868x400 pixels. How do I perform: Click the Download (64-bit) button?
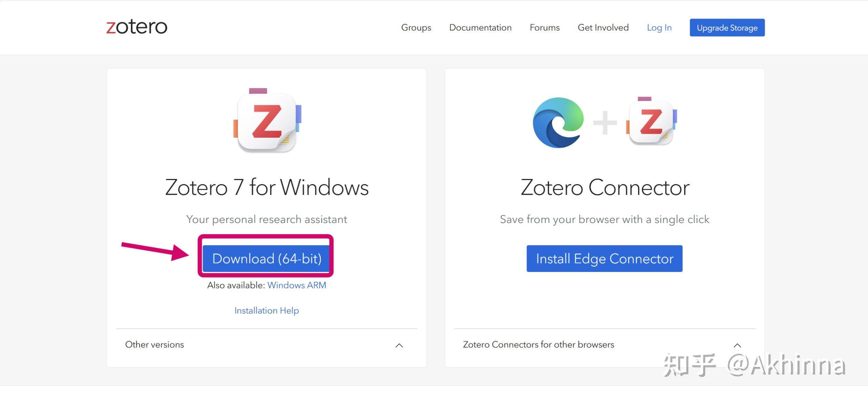266,258
